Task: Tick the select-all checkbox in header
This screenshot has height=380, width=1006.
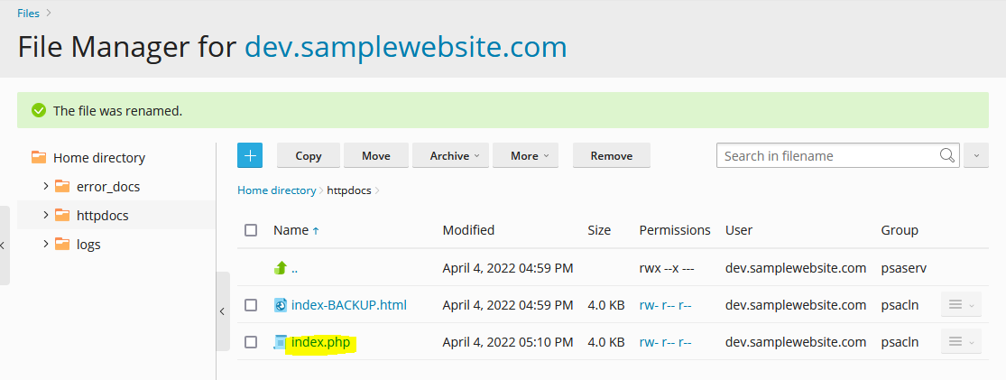Action: 251,230
